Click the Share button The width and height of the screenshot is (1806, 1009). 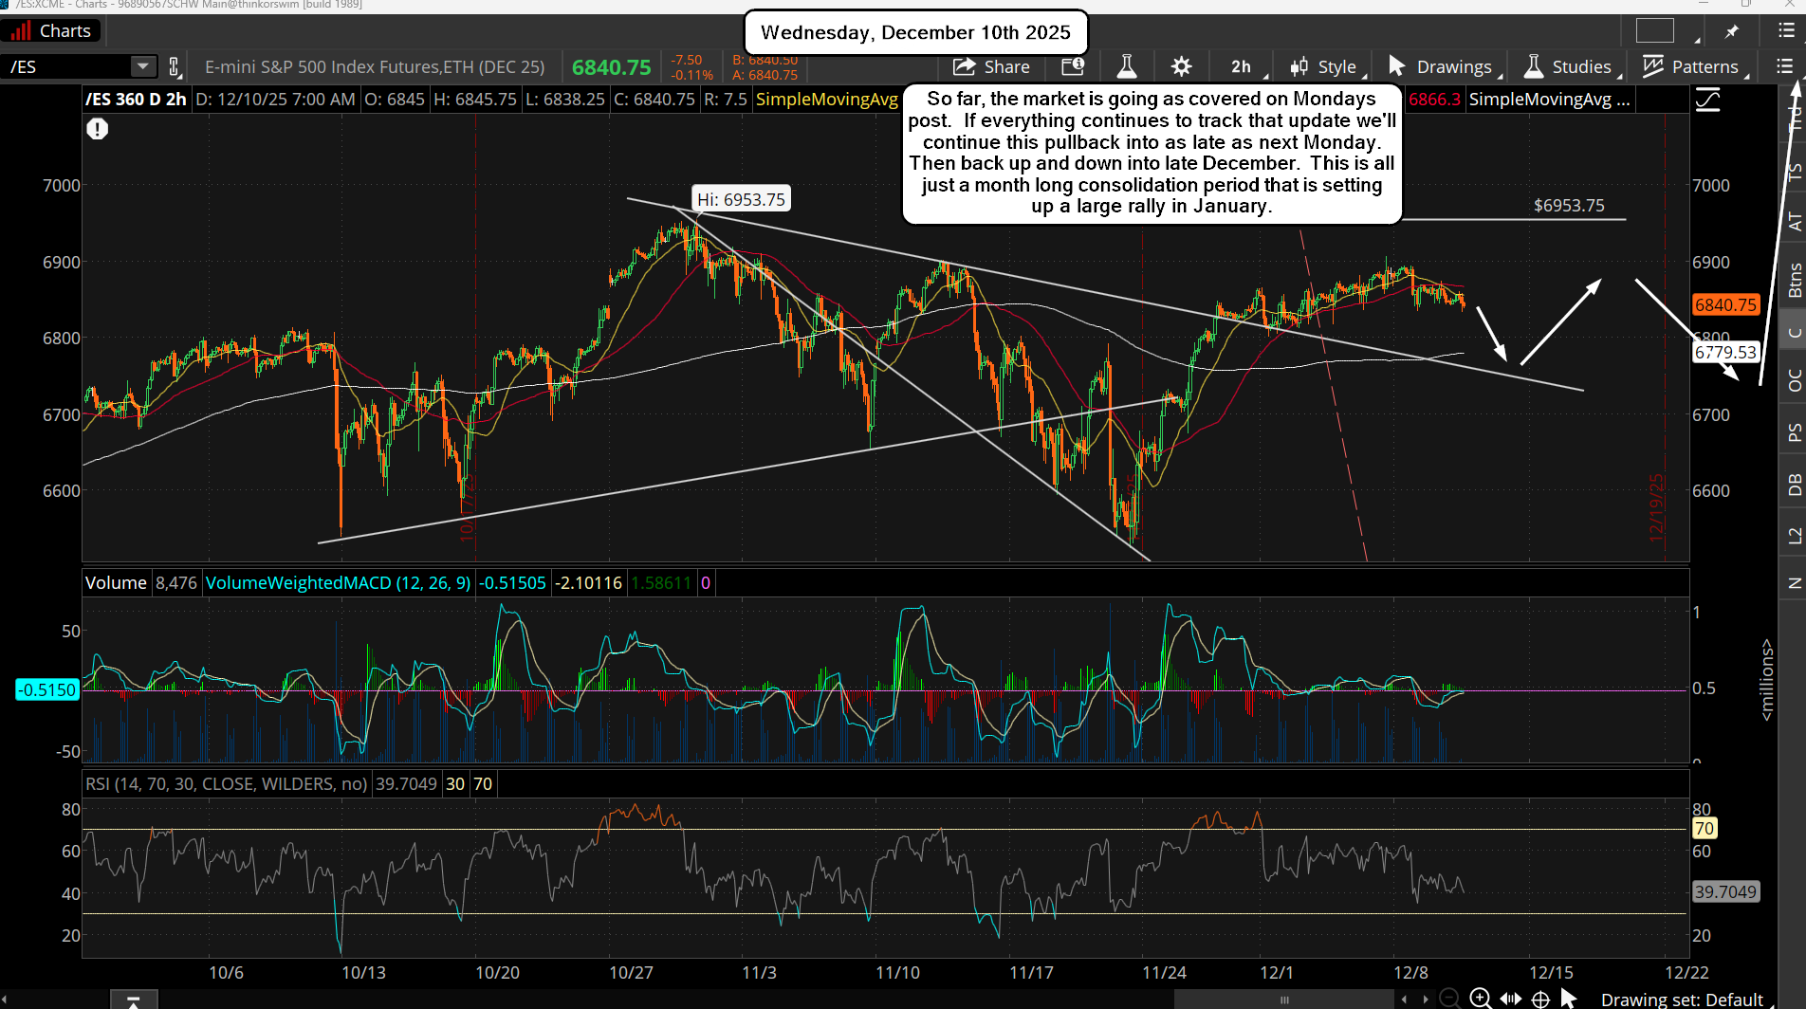[990, 66]
